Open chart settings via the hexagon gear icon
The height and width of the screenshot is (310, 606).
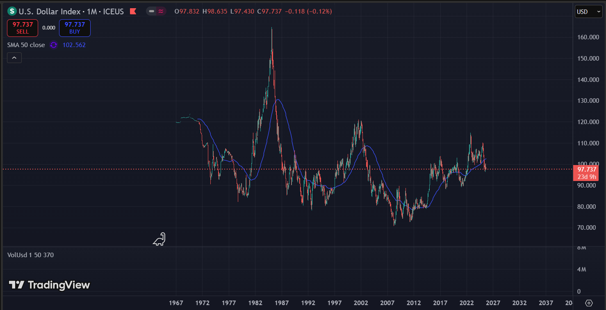tap(589, 303)
